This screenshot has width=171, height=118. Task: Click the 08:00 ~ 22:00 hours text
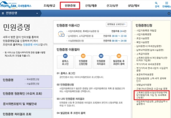click(119, 36)
